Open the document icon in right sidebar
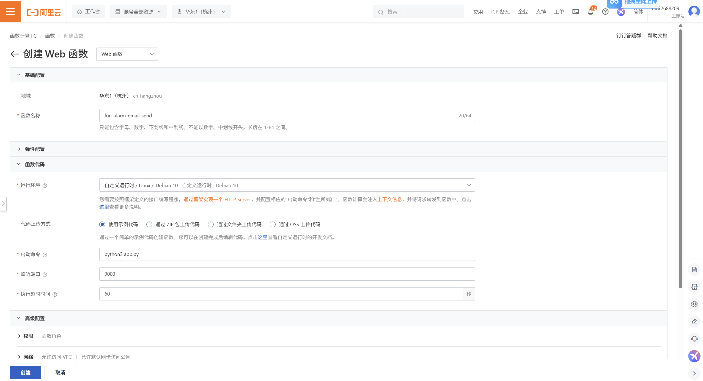 tap(694, 270)
